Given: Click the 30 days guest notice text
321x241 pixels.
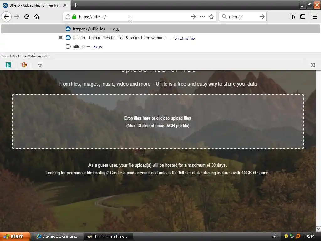Looking at the screenshot, I should click(157, 165).
